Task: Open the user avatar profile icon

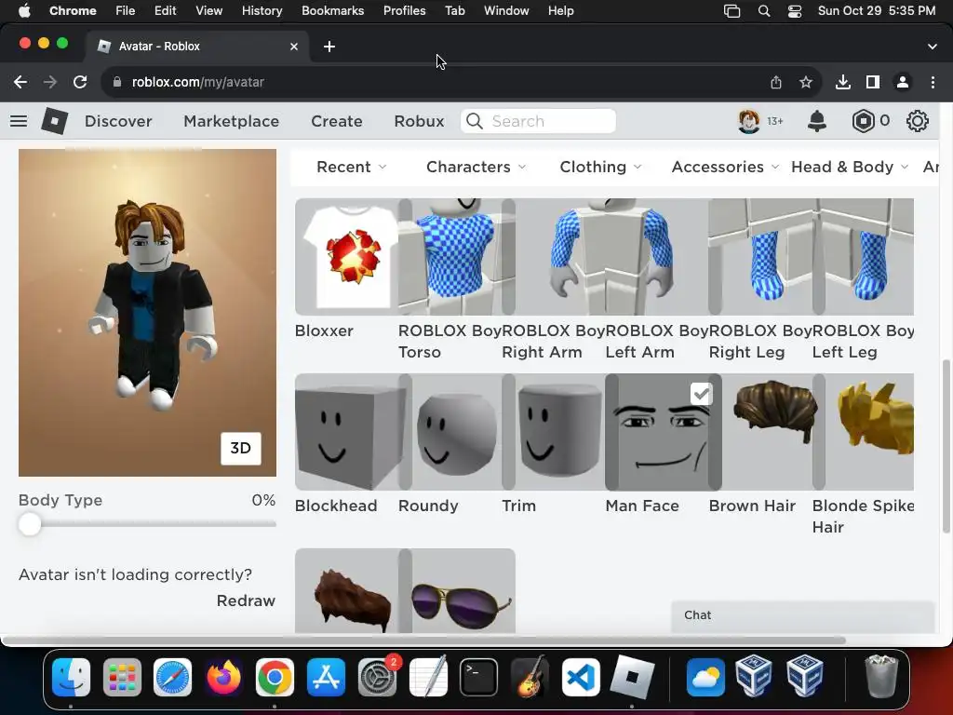Action: pyautogui.click(x=749, y=121)
